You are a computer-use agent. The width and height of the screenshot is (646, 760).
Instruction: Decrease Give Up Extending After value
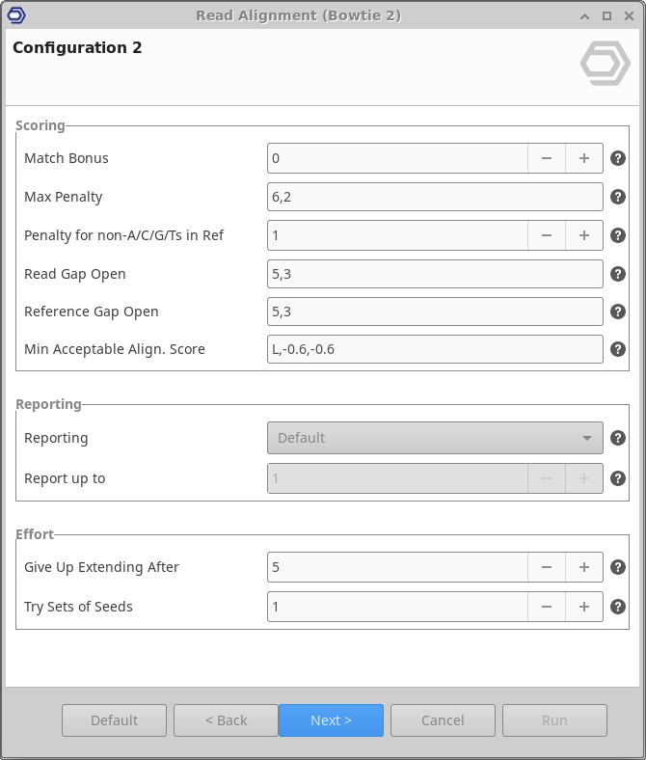tap(547, 567)
